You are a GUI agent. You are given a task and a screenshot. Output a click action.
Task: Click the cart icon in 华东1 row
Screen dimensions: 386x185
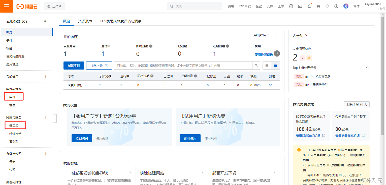(x=270, y=85)
